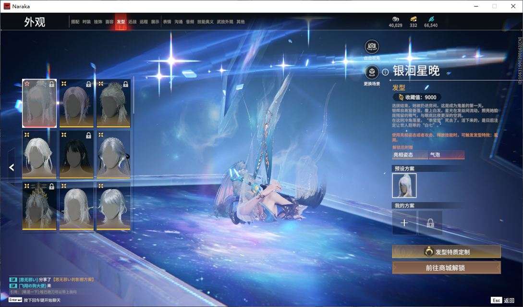
Task: Select the first locked hairstyle with red star
Action: 39,103
